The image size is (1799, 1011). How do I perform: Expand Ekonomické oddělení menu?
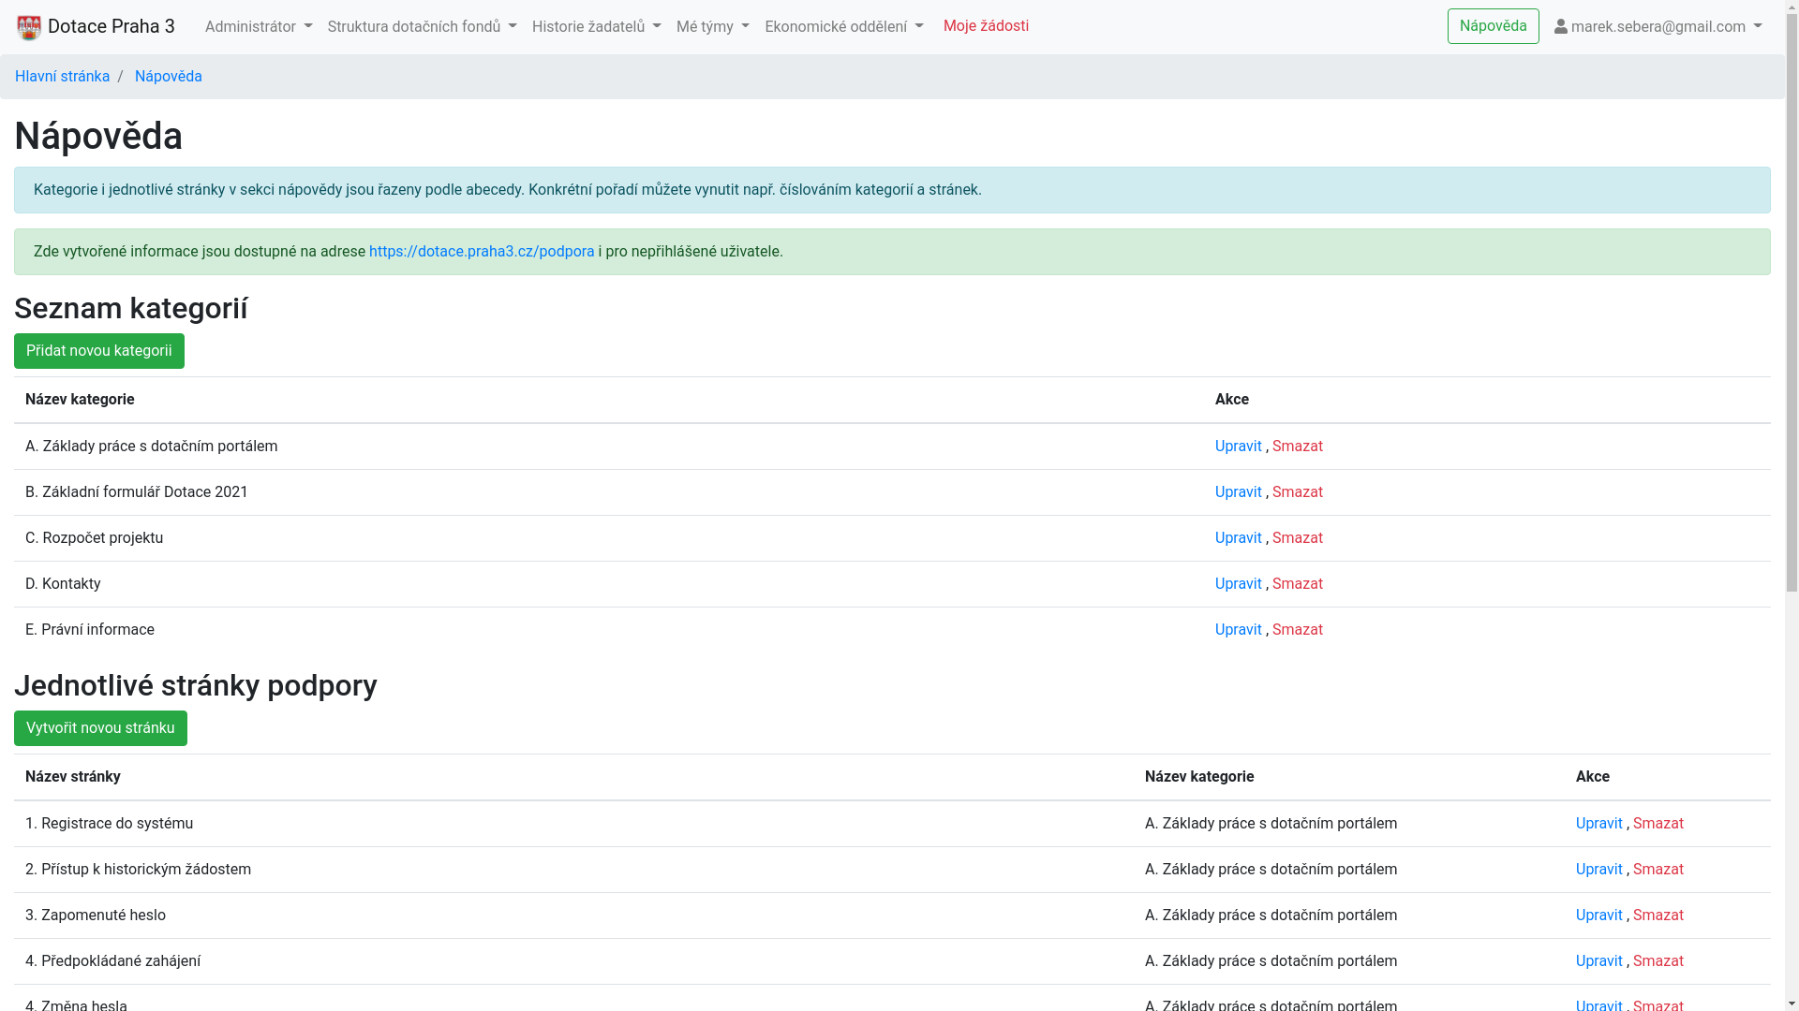tap(843, 27)
